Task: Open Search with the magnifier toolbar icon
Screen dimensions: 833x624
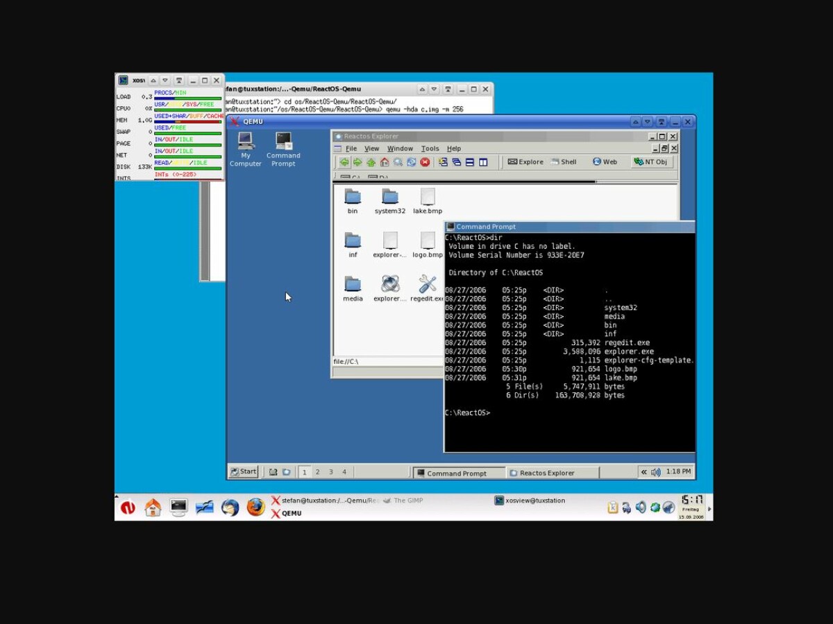Action: pyautogui.click(x=398, y=162)
